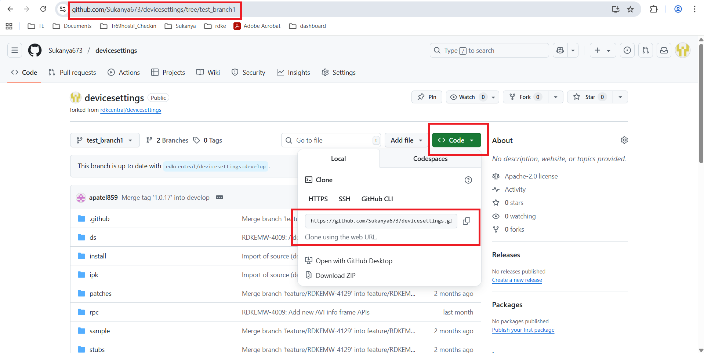The image size is (704, 353).
Task: Bookmark this page with the star icon
Action: (x=630, y=9)
